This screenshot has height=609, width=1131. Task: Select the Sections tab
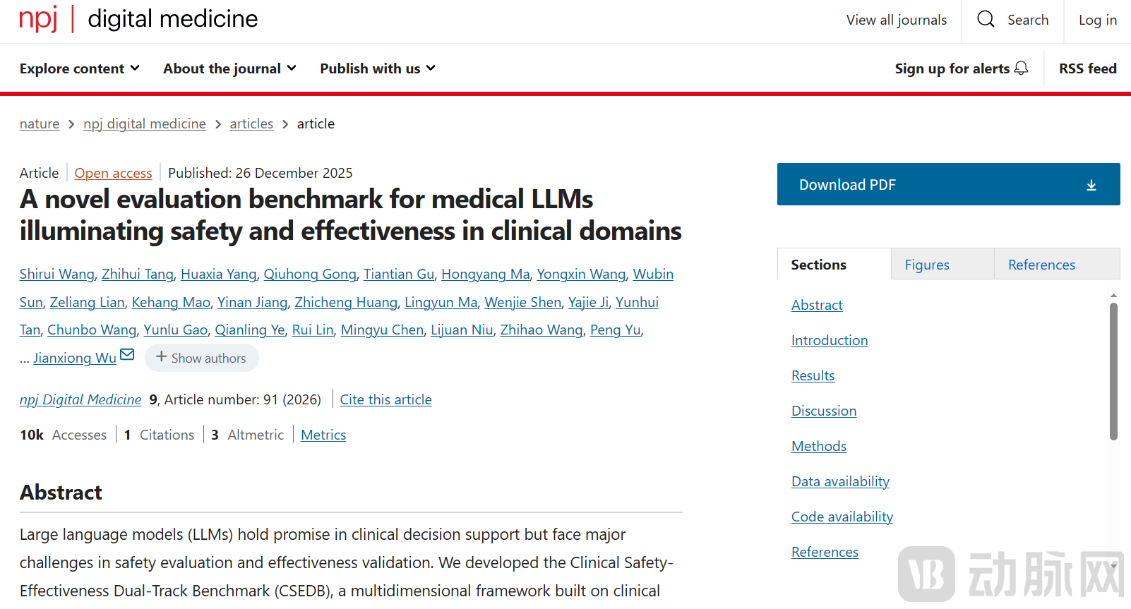click(818, 265)
